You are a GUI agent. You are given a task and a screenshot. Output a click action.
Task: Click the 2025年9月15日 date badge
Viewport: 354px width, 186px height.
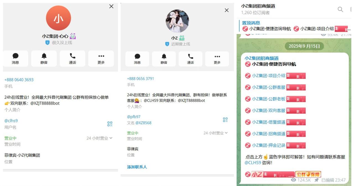click(304, 46)
